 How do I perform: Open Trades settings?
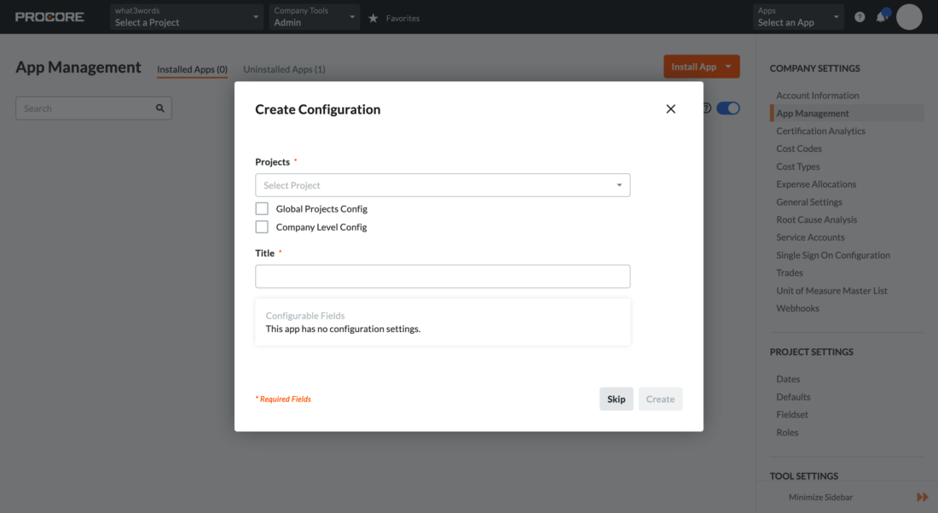point(789,272)
